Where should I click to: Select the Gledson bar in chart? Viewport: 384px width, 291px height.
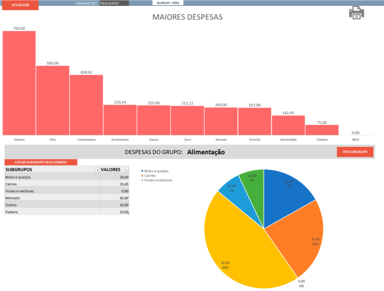[x=19, y=83]
